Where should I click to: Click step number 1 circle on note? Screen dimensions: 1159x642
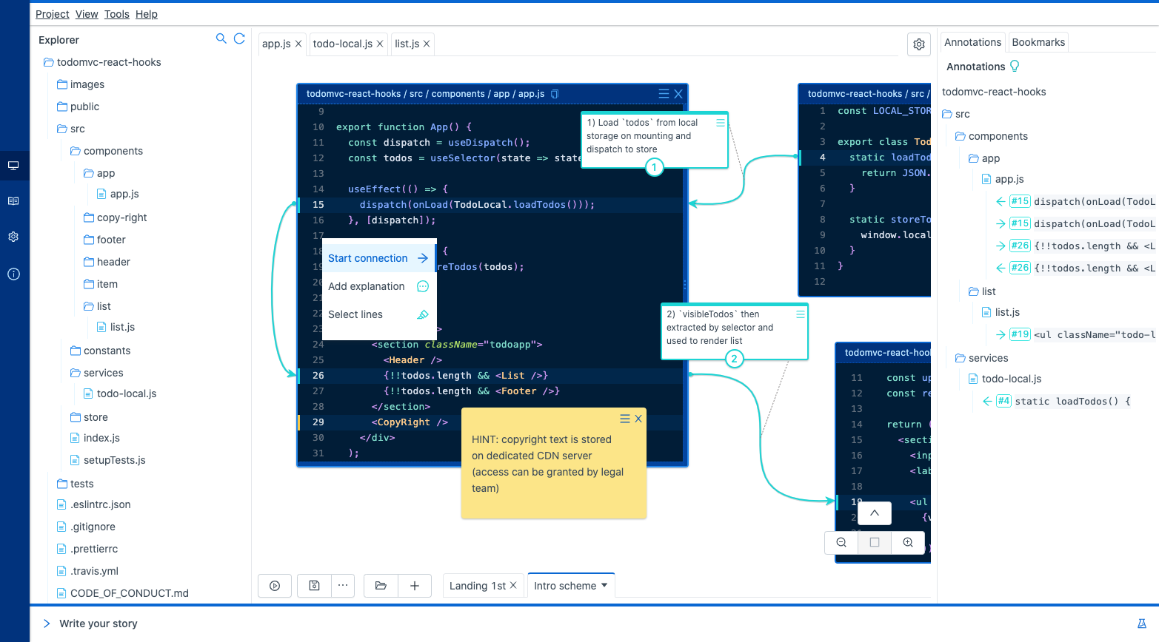tap(654, 167)
